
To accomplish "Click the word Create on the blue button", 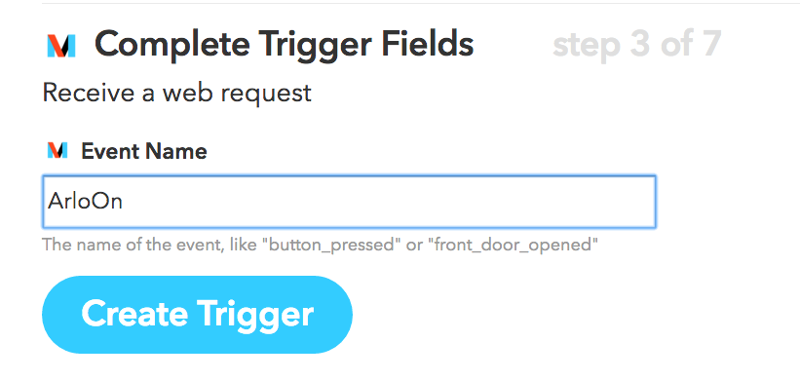I will click(x=134, y=314).
